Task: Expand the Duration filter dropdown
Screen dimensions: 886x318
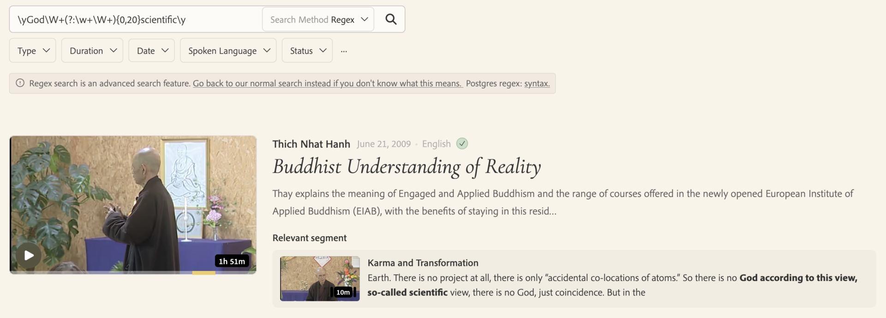Action: point(92,51)
